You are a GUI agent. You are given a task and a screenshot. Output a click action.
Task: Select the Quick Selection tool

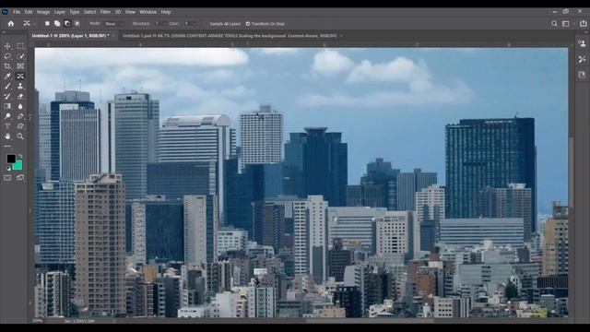(x=20, y=56)
